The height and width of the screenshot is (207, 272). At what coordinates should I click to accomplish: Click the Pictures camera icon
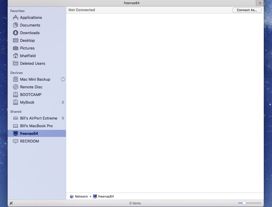coord(16,48)
